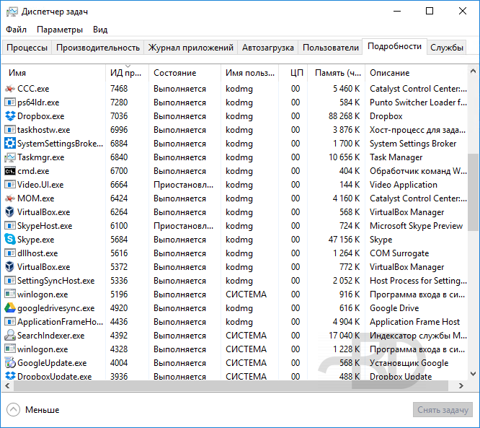Open the Автозагрузка tab
This screenshot has height=428, width=480.
[267, 48]
